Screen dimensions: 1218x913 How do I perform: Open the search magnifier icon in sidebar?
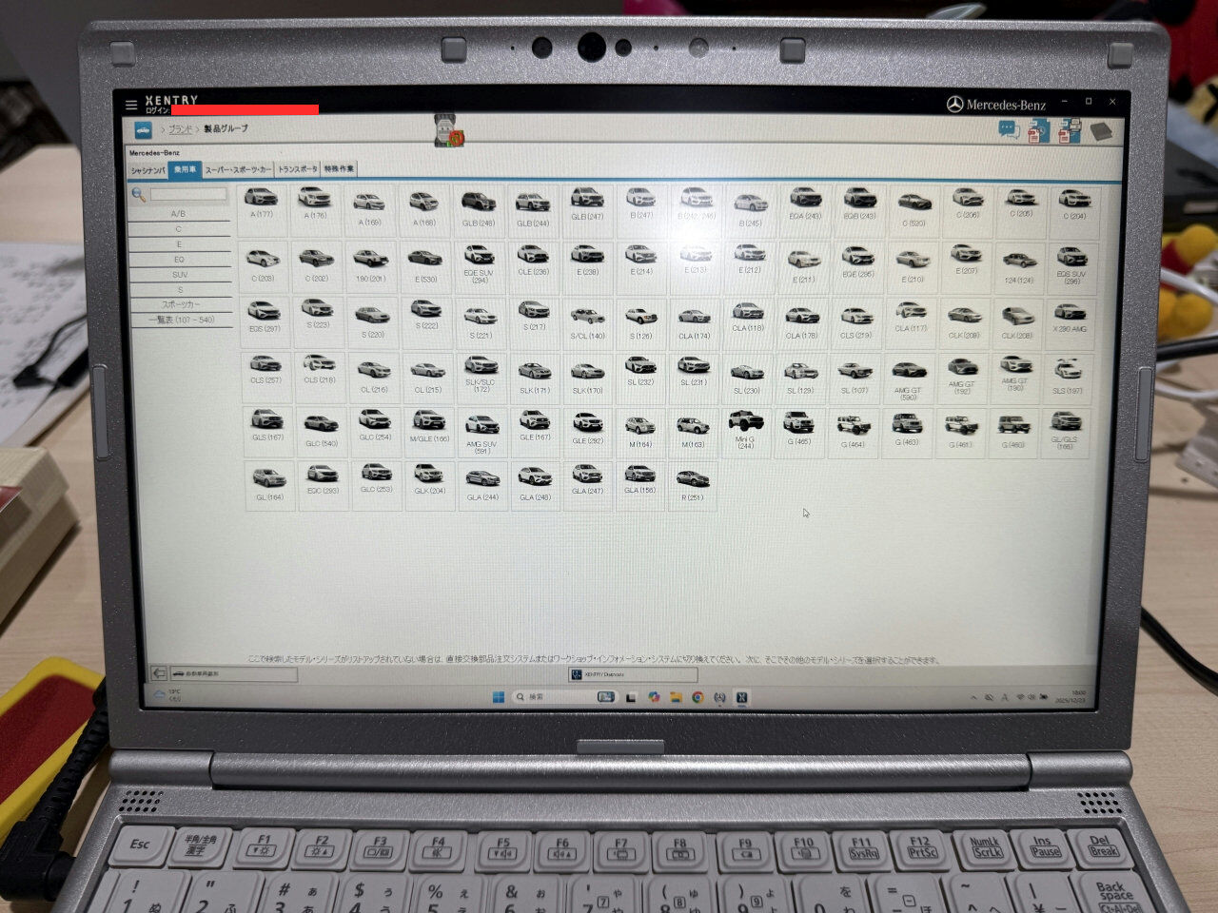point(139,193)
